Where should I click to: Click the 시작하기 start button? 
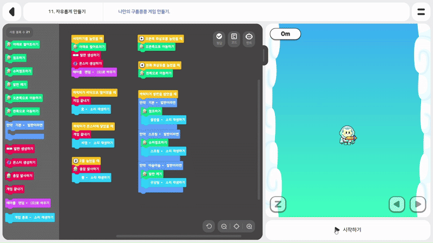(348, 230)
